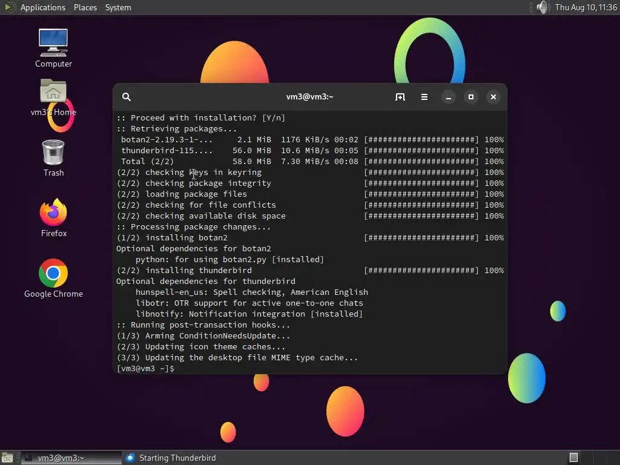Viewport: 620px width, 465px height.
Task: Minimize the terminal window
Action: click(449, 97)
